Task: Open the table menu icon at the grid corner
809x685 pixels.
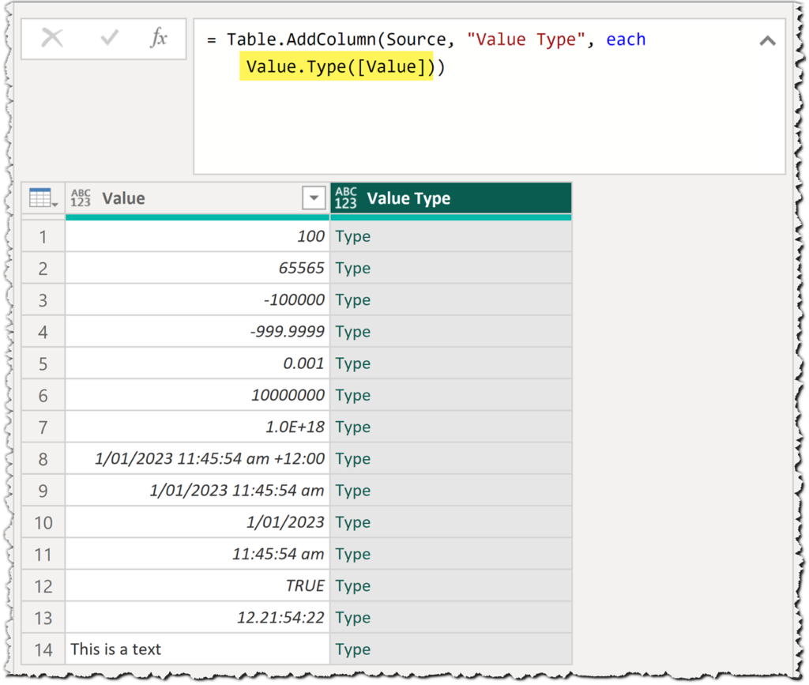Action: coord(43,198)
